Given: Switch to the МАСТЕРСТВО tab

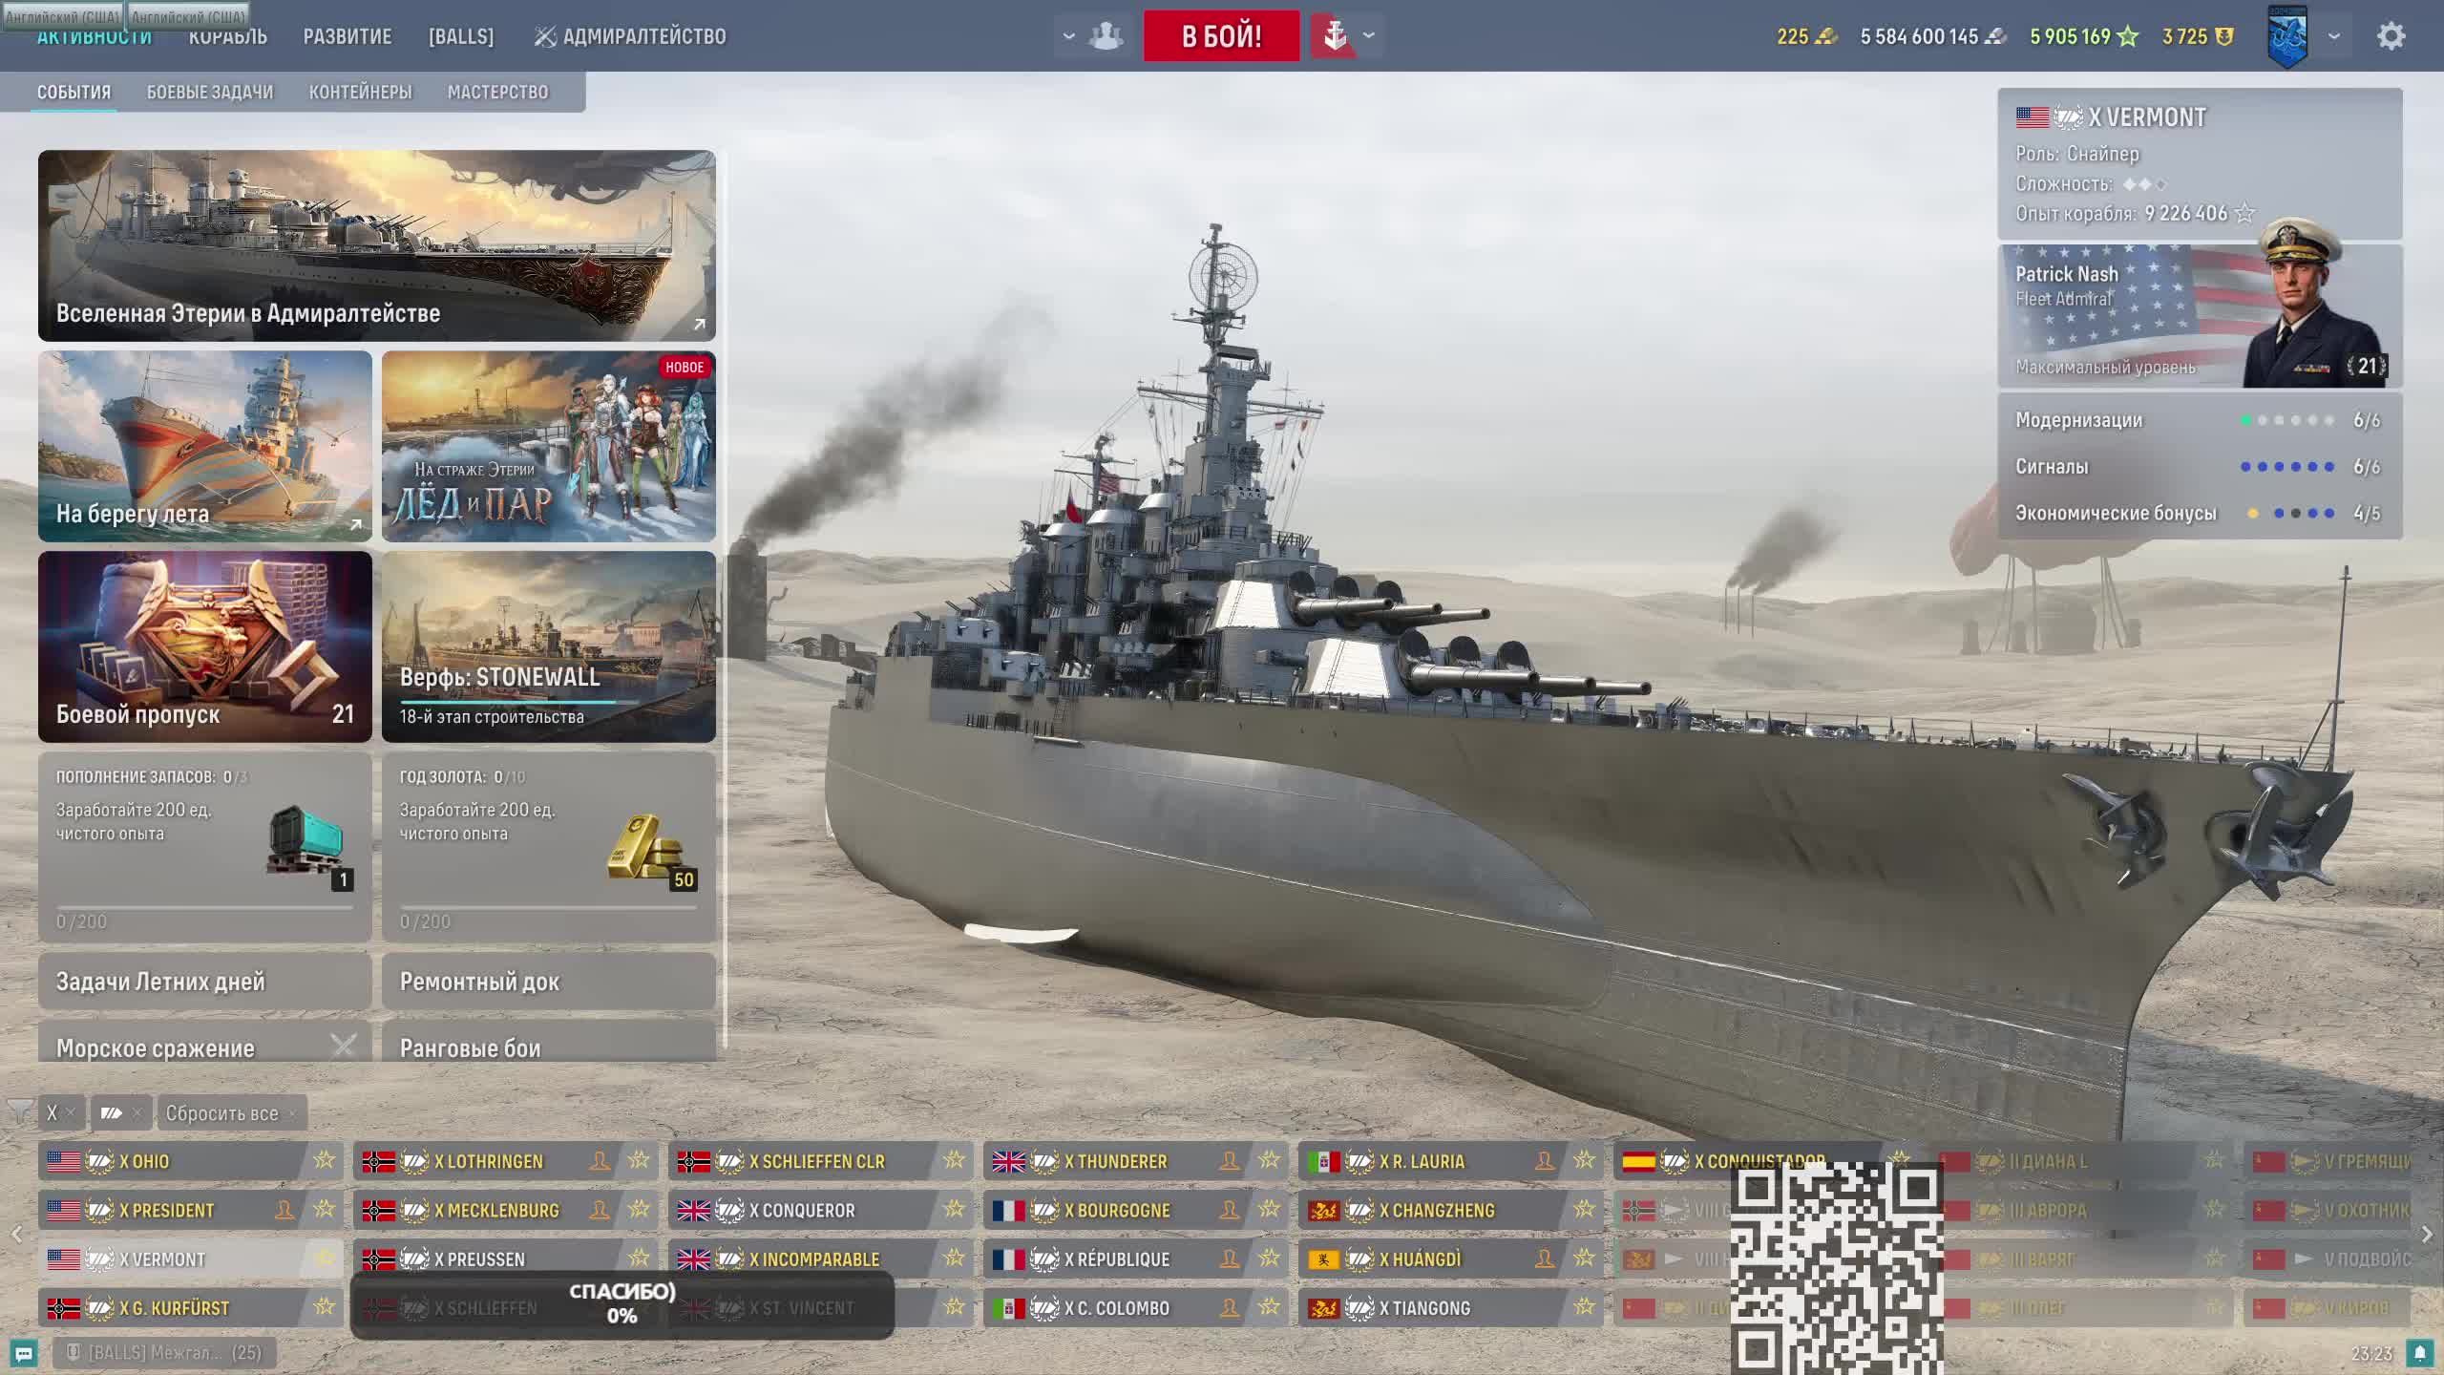Looking at the screenshot, I should click(498, 92).
